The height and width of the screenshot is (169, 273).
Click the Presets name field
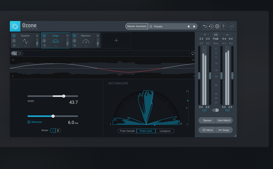(158, 26)
